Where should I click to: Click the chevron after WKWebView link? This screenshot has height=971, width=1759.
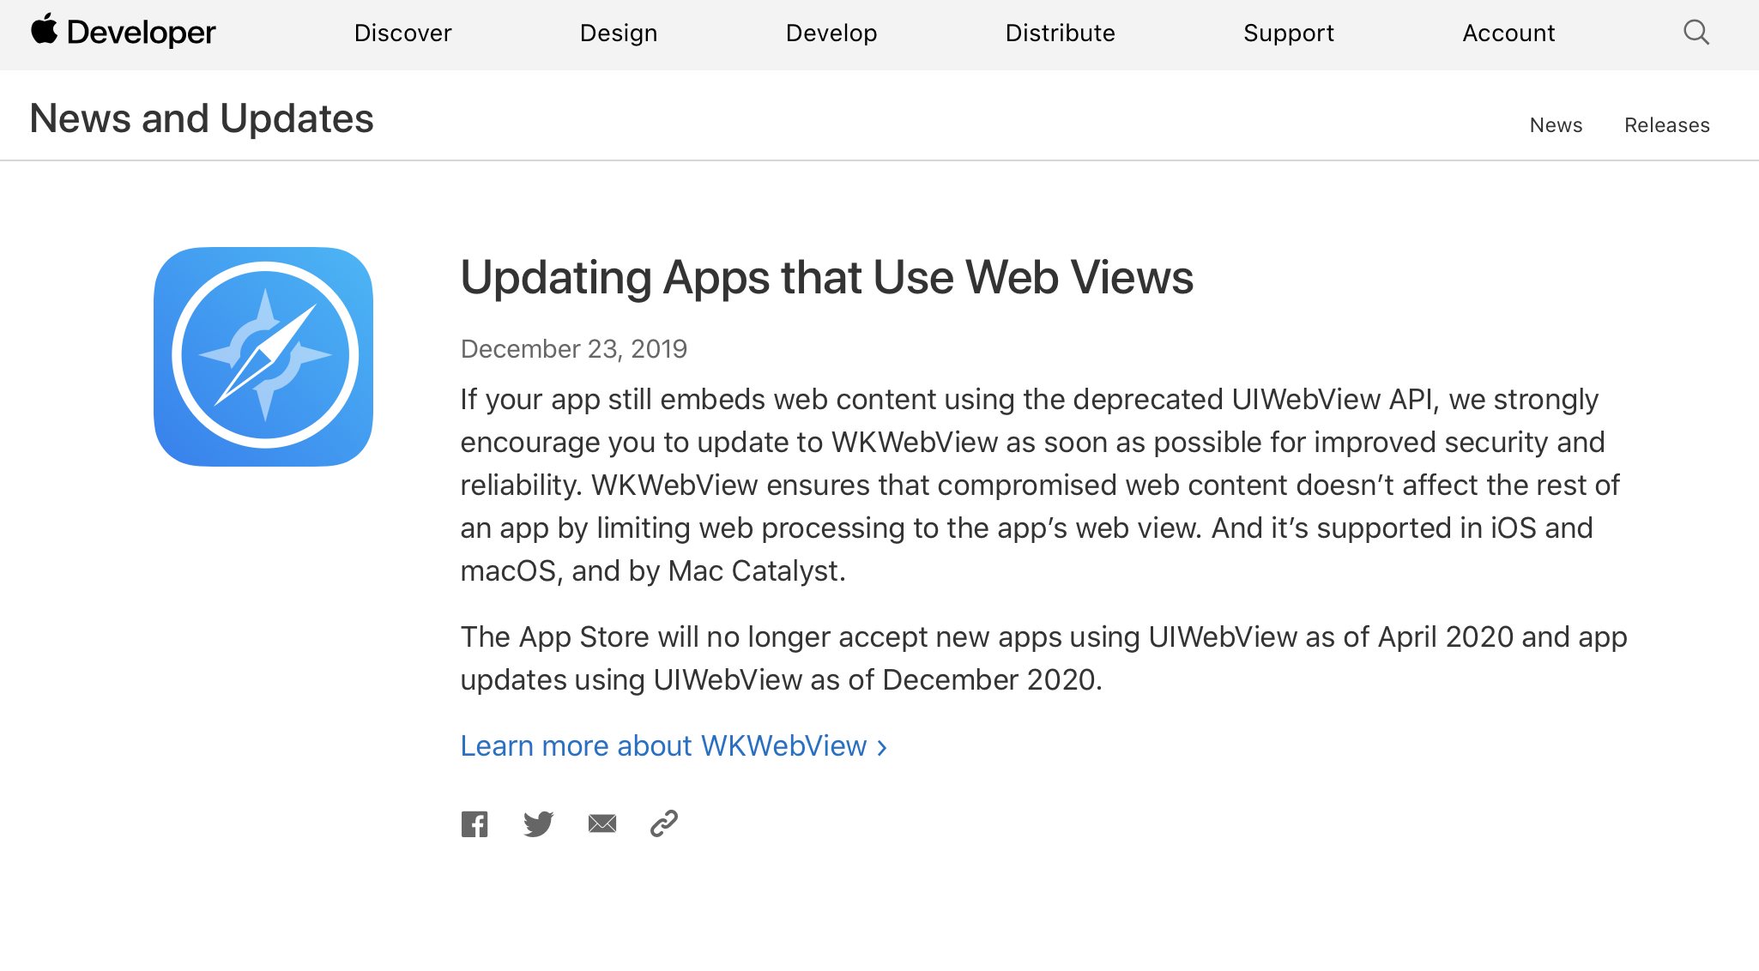tap(882, 748)
